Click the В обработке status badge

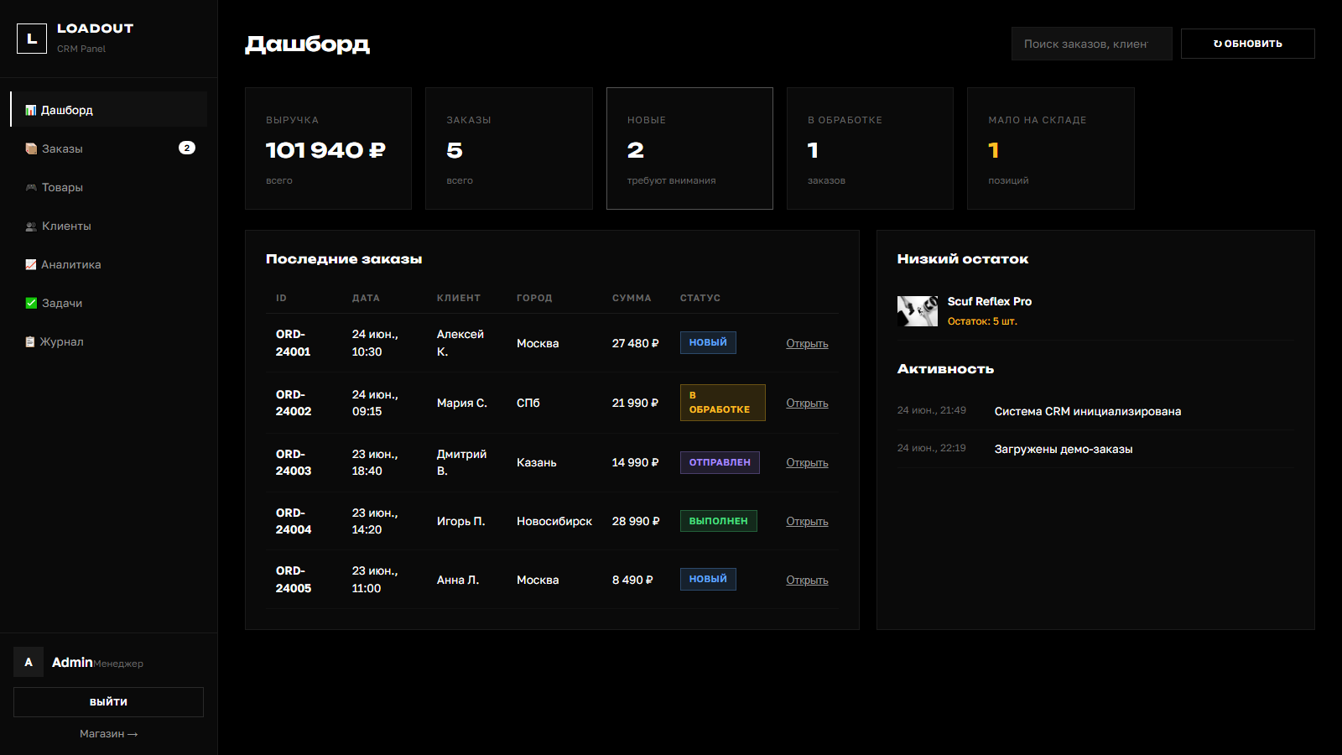tap(722, 403)
